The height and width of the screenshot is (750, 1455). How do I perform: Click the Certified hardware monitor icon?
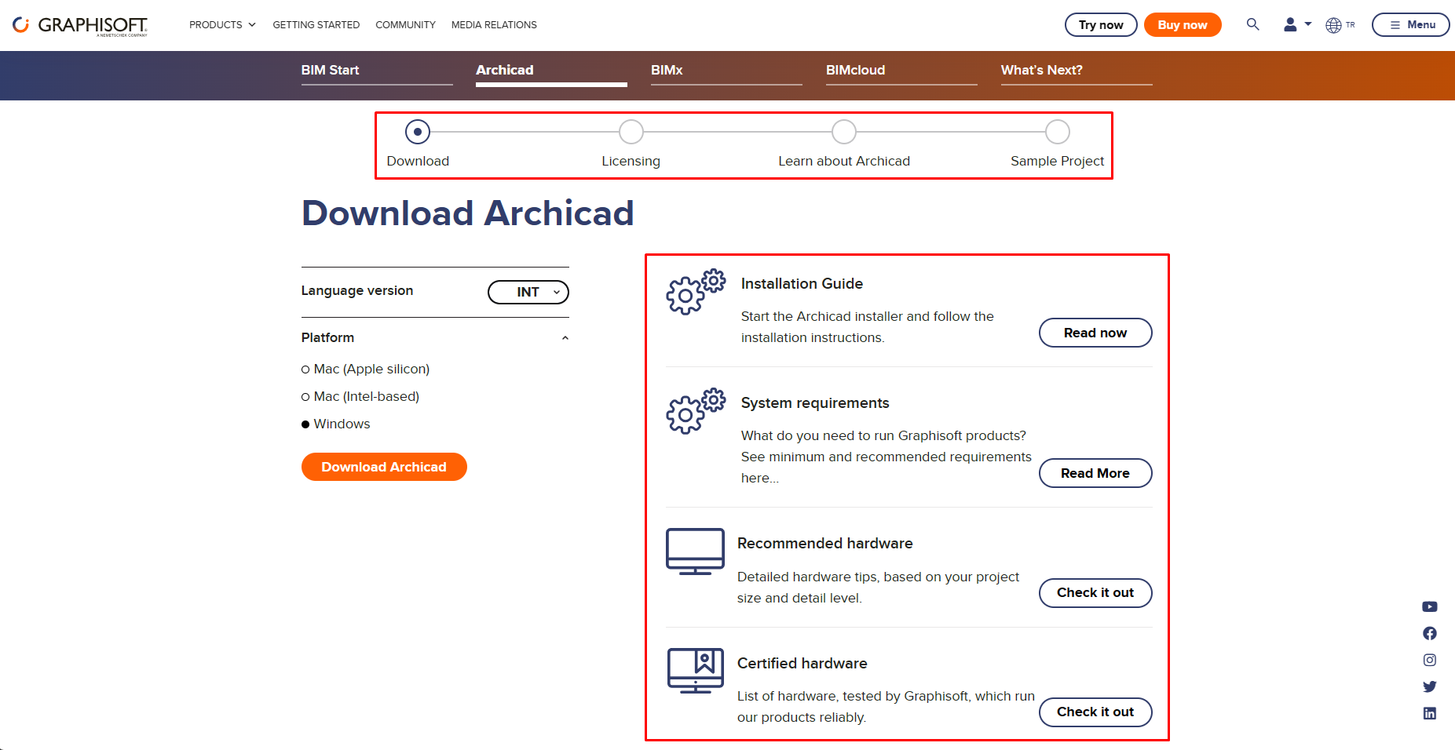[695, 671]
